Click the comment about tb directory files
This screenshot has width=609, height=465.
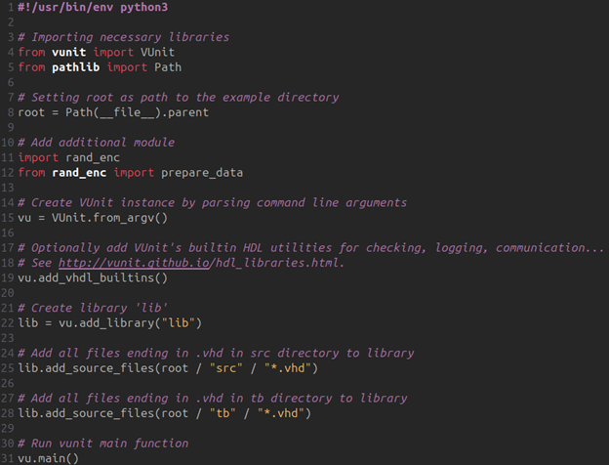pyautogui.click(x=213, y=399)
